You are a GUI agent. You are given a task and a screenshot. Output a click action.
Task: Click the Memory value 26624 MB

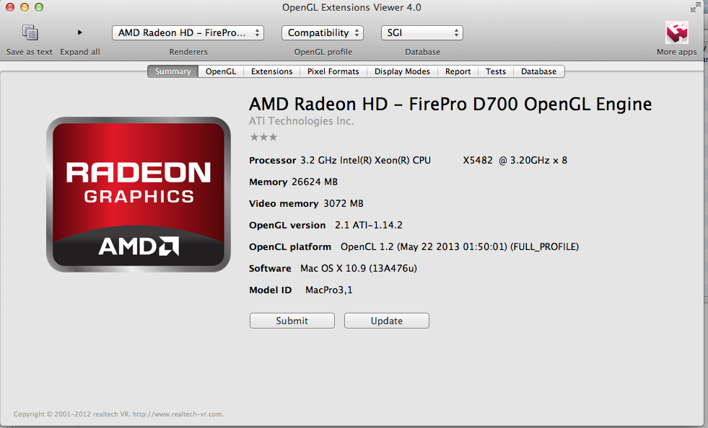[x=315, y=182]
